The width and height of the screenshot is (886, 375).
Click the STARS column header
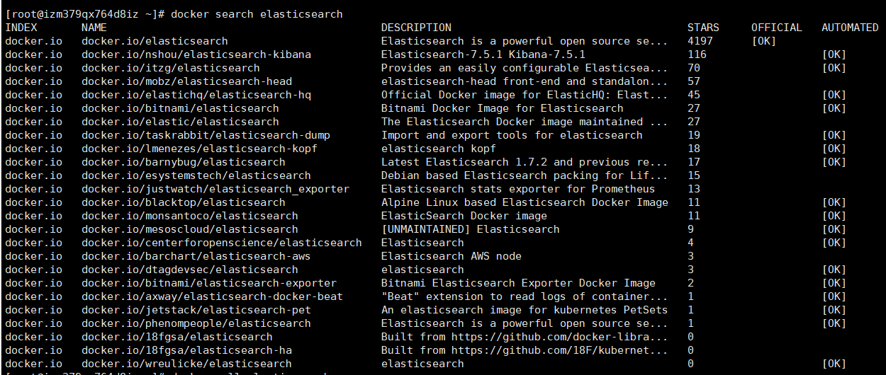(x=703, y=28)
